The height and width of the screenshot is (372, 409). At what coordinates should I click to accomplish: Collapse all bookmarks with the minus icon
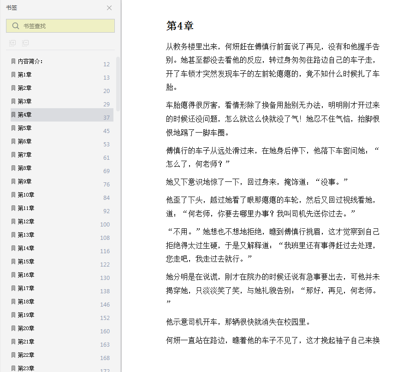click(x=25, y=43)
